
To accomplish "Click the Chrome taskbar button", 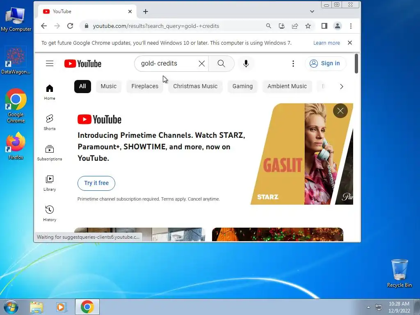I will coord(87,307).
